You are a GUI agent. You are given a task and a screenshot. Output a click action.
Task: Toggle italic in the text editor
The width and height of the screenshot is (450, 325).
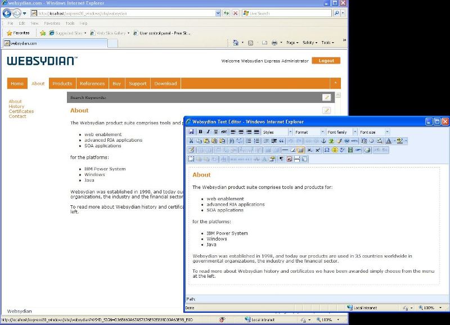pos(208,132)
